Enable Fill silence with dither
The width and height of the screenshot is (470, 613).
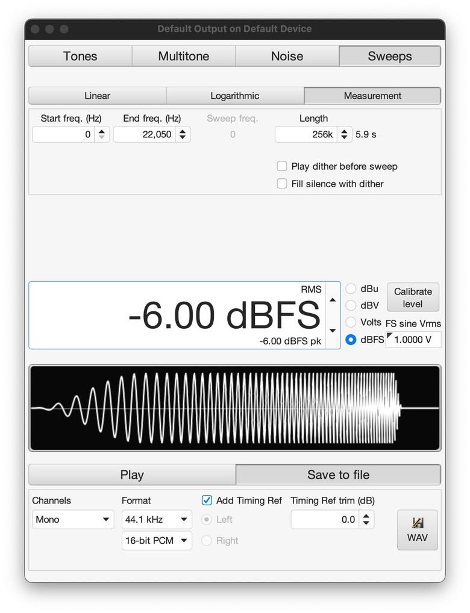282,184
